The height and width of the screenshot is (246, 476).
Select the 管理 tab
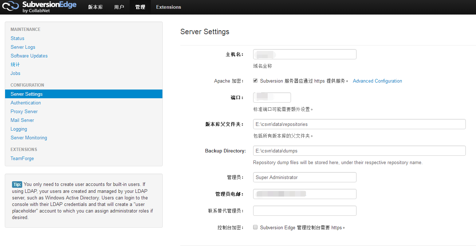pos(140,7)
